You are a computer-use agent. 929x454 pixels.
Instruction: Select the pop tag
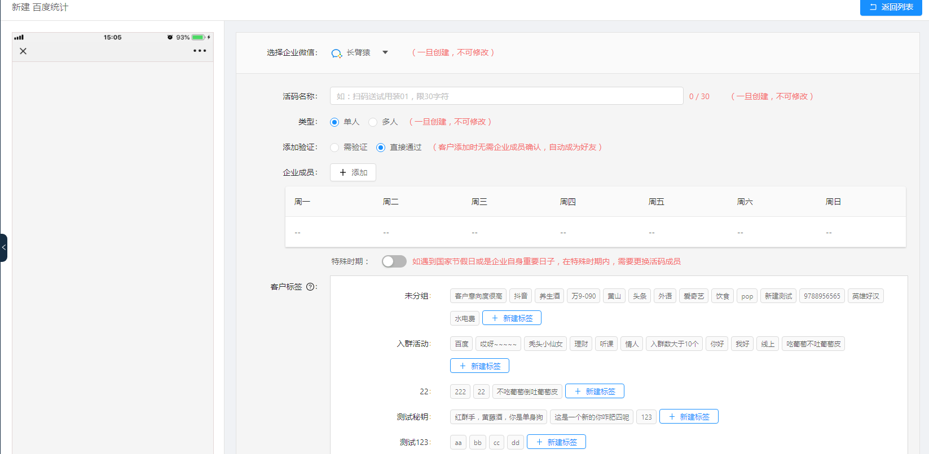[x=747, y=296]
